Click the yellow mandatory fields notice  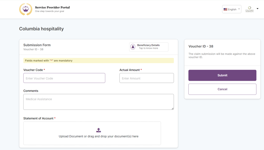(98, 61)
